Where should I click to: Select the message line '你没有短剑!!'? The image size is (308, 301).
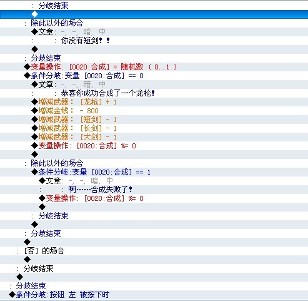(x=154, y=41)
